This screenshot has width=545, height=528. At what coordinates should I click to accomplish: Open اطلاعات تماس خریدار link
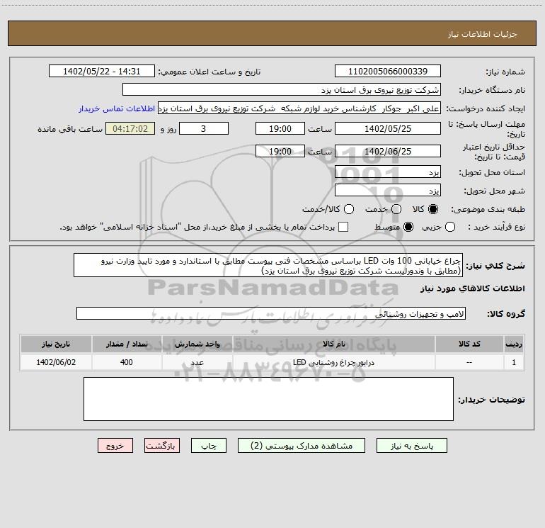coord(117,108)
